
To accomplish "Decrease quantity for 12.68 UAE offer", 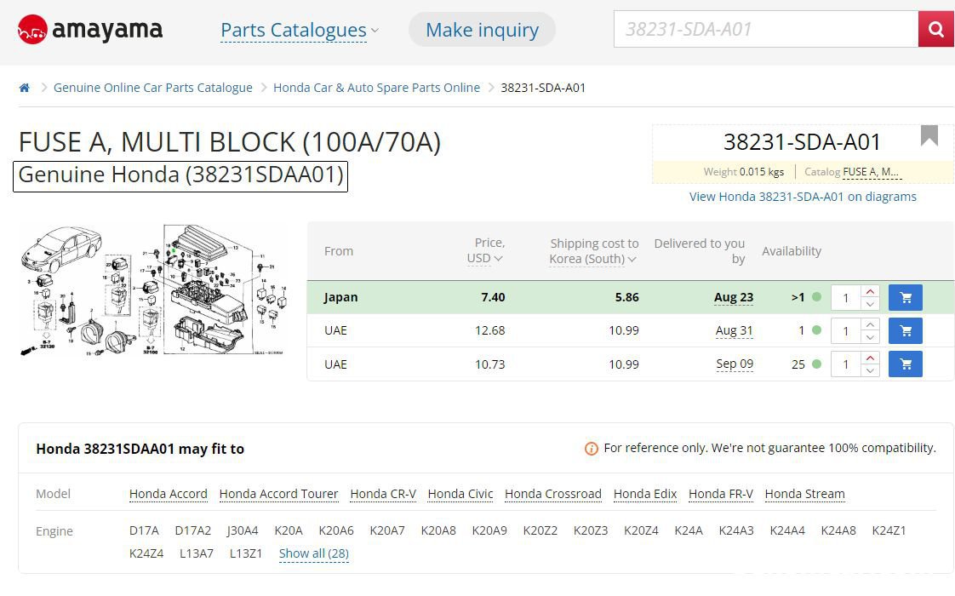I will pos(871,337).
